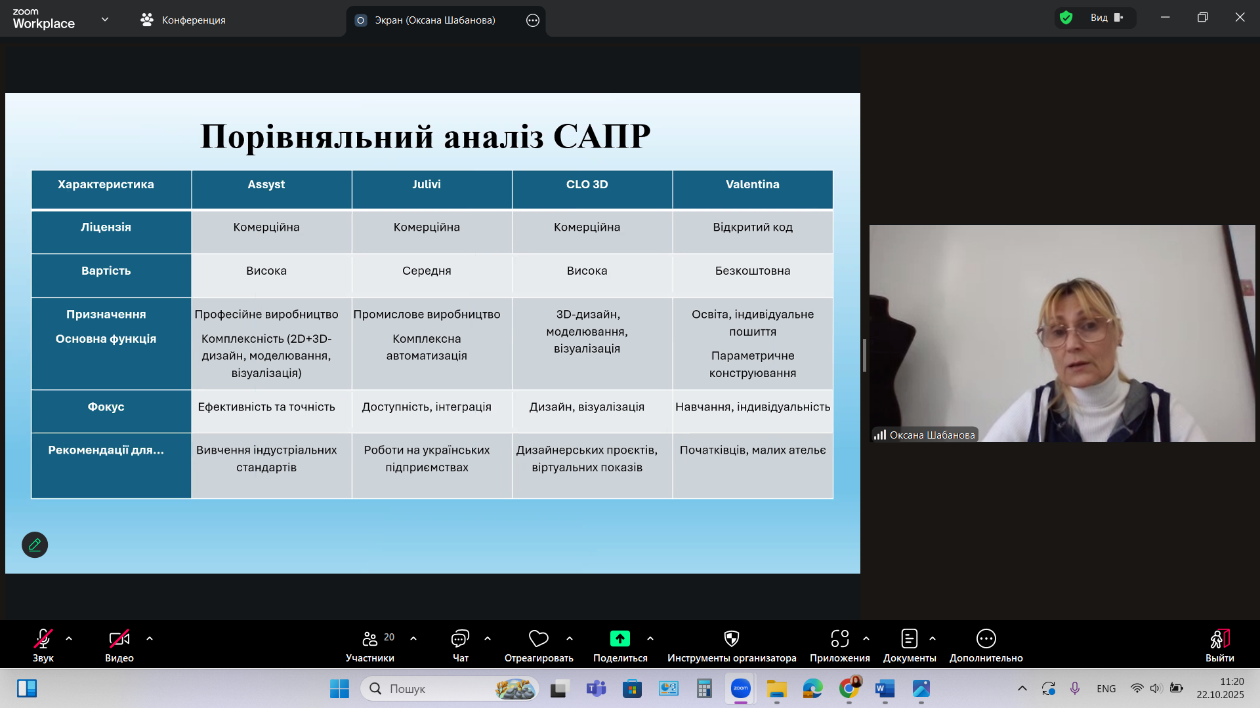1260x708 pixels.
Task: Open Инструменты организатора host tools
Action: pyautogui.click(x=732, y=645)
